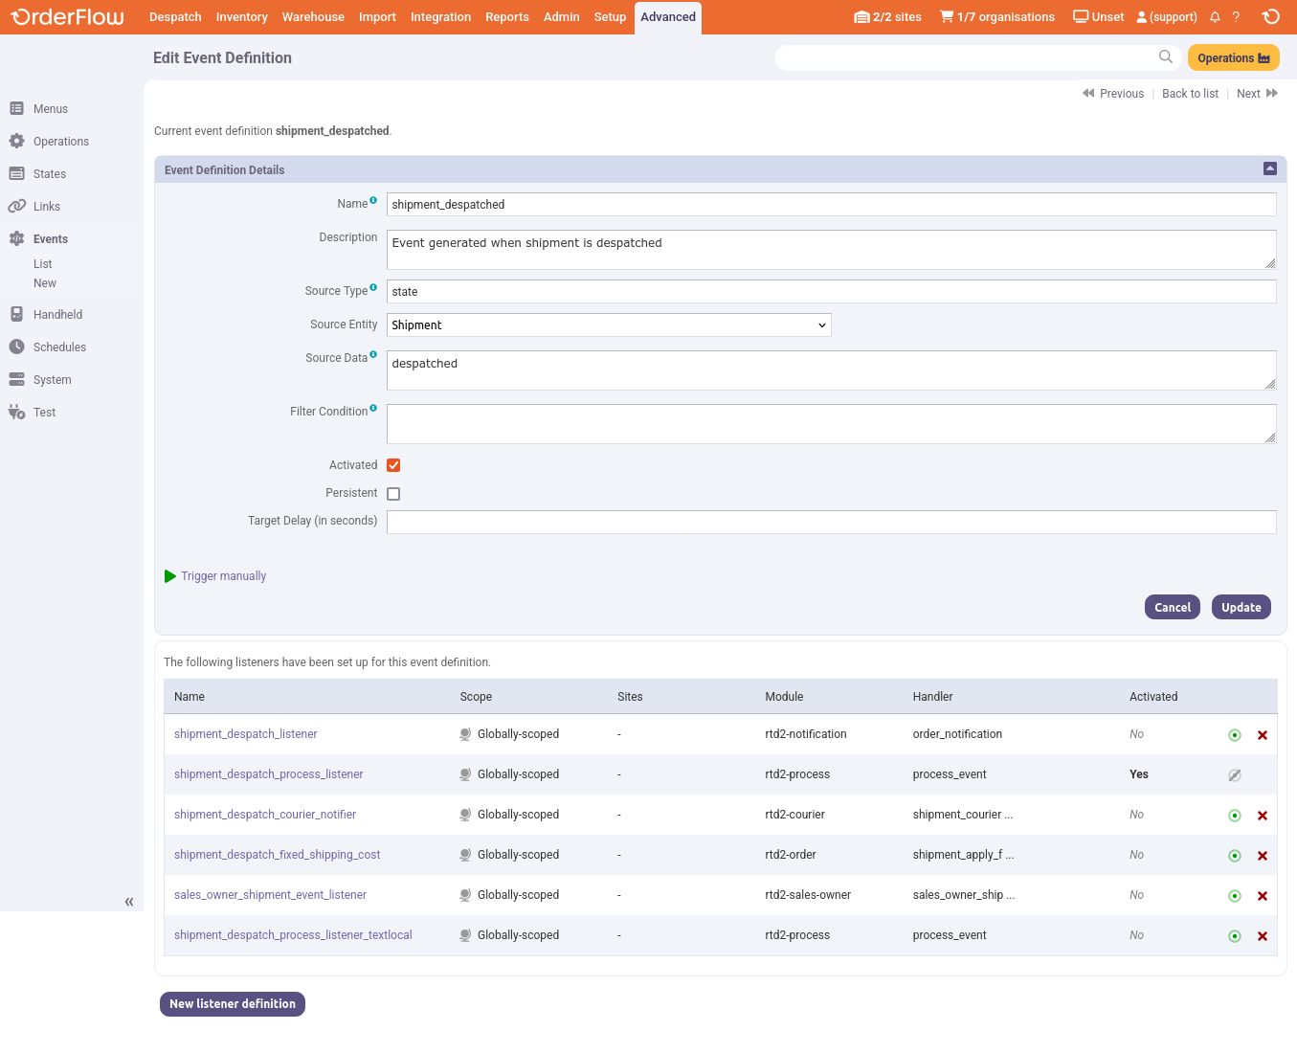Click the help question mark icon

[x=1236, y=17]
